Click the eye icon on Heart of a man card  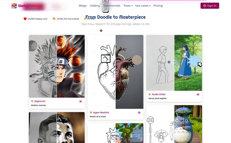pyautogui.click(x=139, y=113)
